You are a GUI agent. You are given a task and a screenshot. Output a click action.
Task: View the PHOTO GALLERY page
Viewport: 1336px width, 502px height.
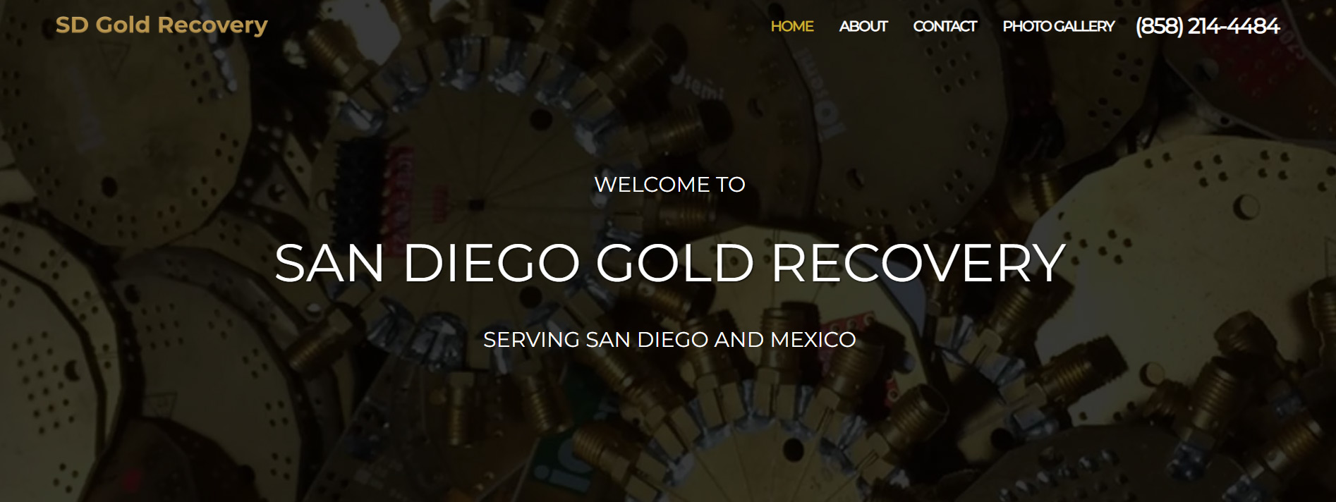[1058, 26]
